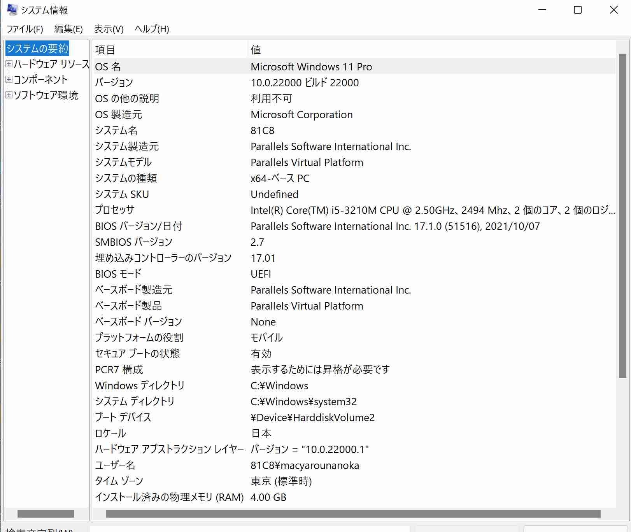Select ベースボード製造元 row
This screenshot has height=532, width=631.
(x=354, y=290)
